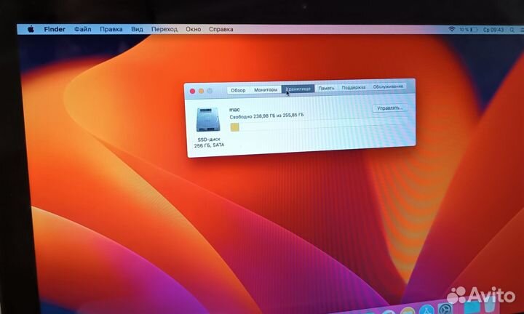Click the free space text "Свободно 238,98 ГБ"
This screenshot has height=314, width=524.
(252, 116)
